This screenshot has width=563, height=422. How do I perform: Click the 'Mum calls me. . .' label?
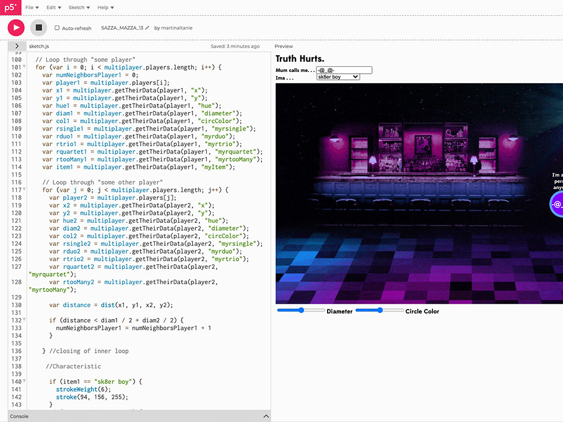pos(295,70)
